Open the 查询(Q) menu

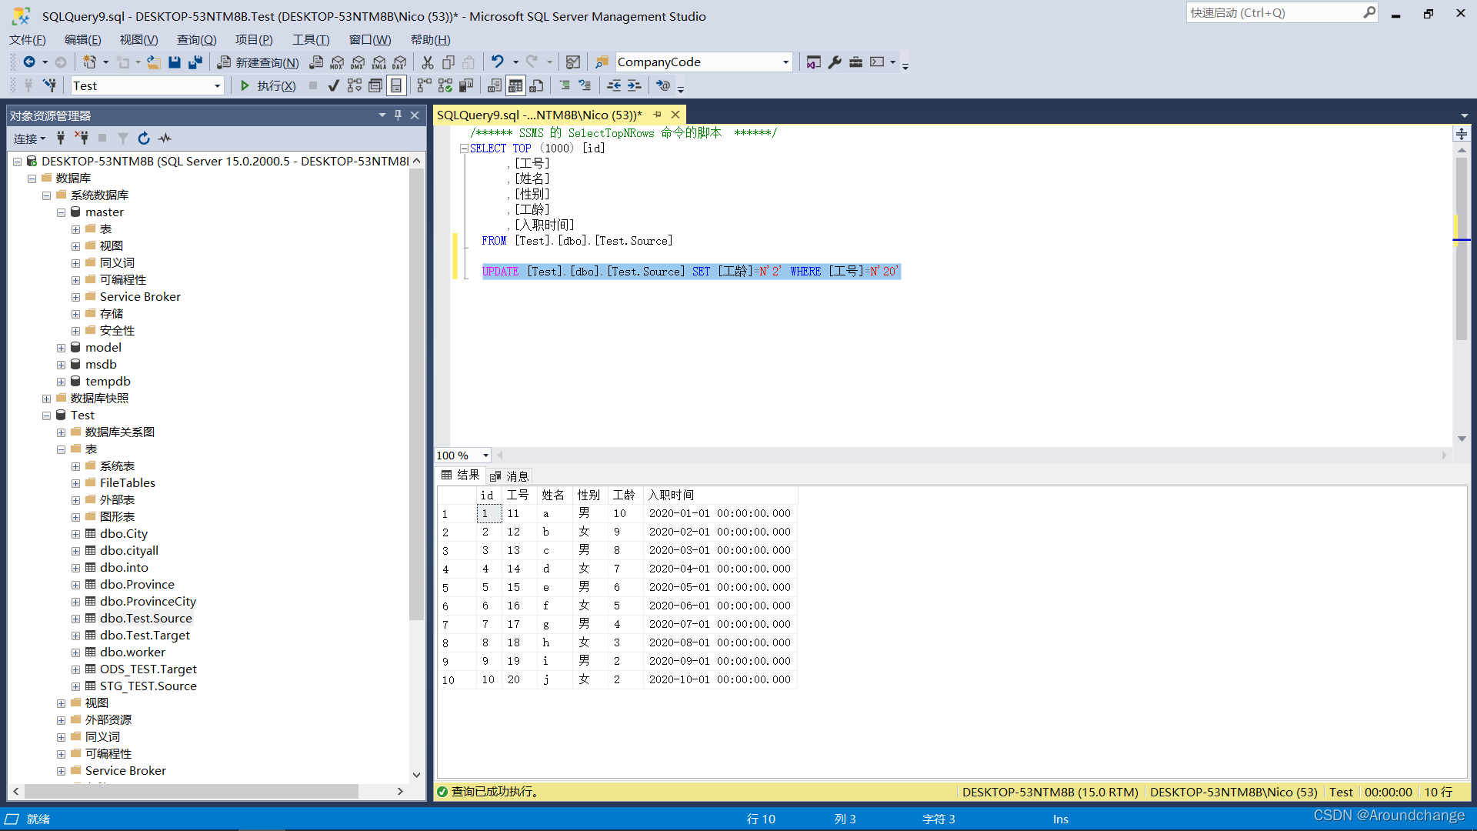(196, 39)
